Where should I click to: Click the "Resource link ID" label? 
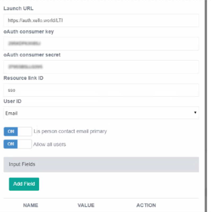pyautogui.click(x=23, y=78)
